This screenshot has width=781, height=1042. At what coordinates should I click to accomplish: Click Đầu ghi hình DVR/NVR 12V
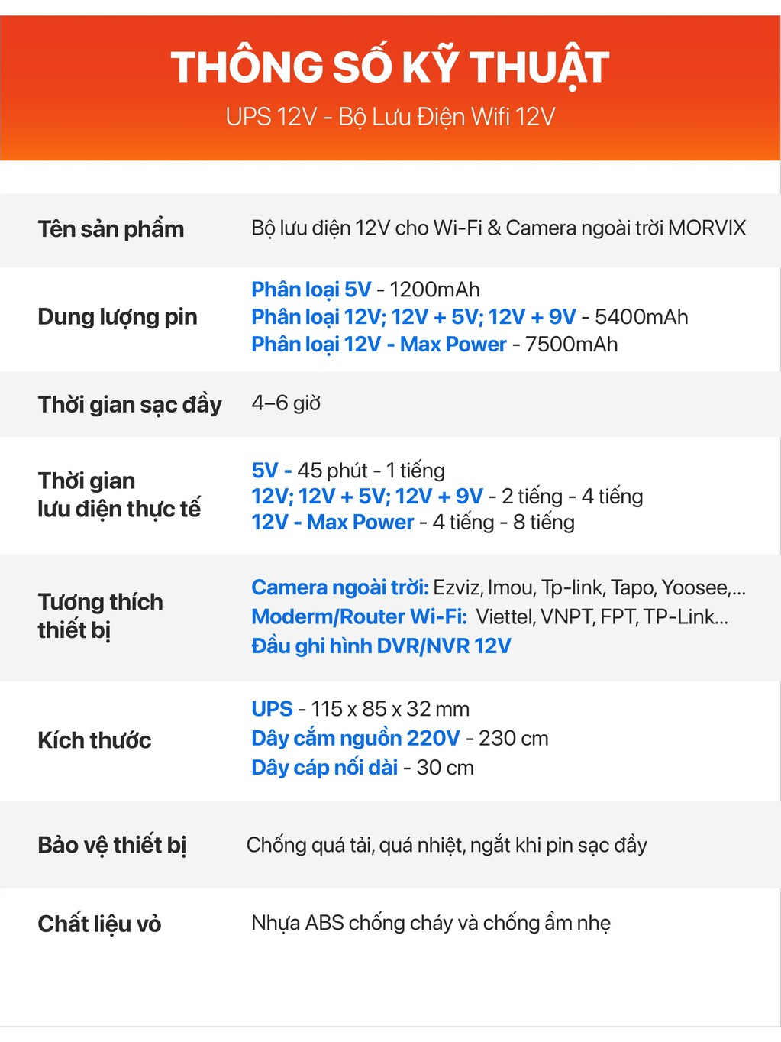pos(381,646)
